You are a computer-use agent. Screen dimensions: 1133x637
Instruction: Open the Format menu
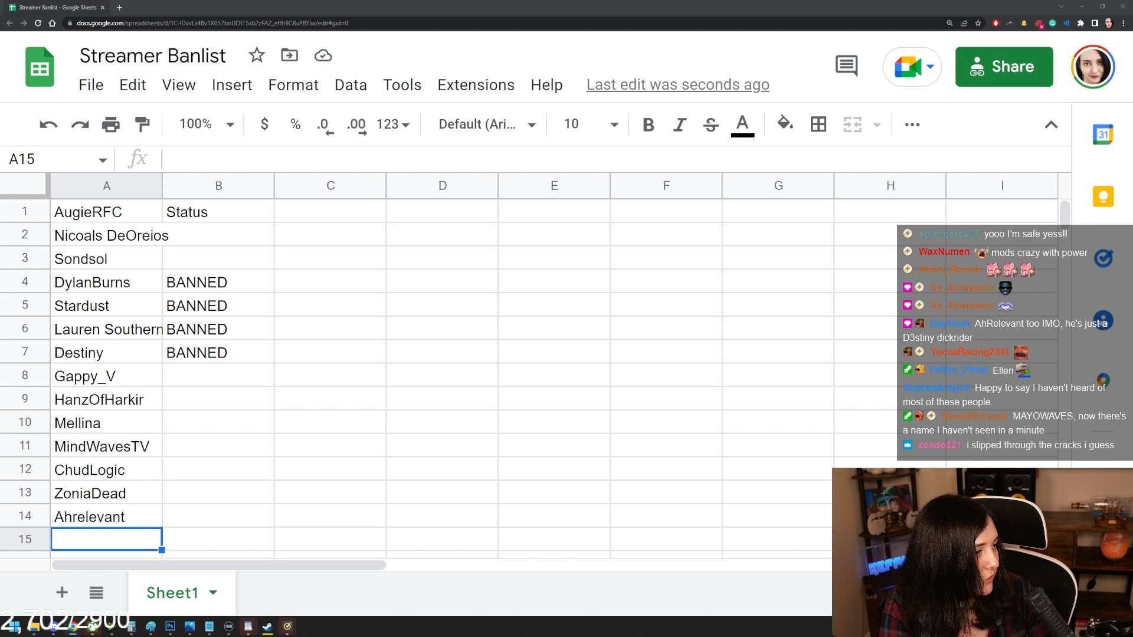293,85
